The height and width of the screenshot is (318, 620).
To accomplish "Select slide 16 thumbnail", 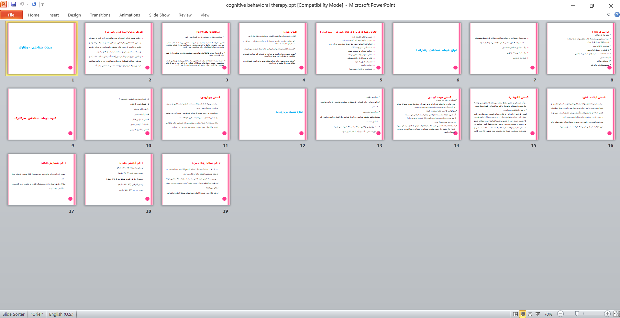I will coord(581,114).
